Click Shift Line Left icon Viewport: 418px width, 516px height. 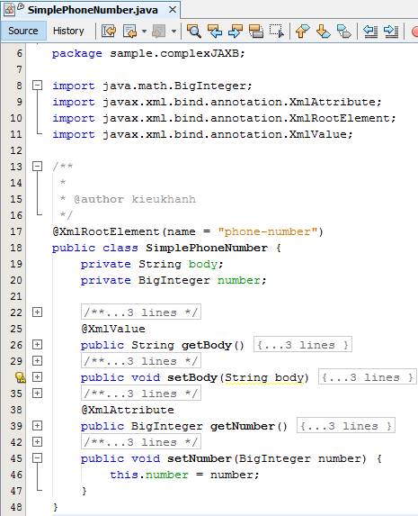tap(370, 32)
